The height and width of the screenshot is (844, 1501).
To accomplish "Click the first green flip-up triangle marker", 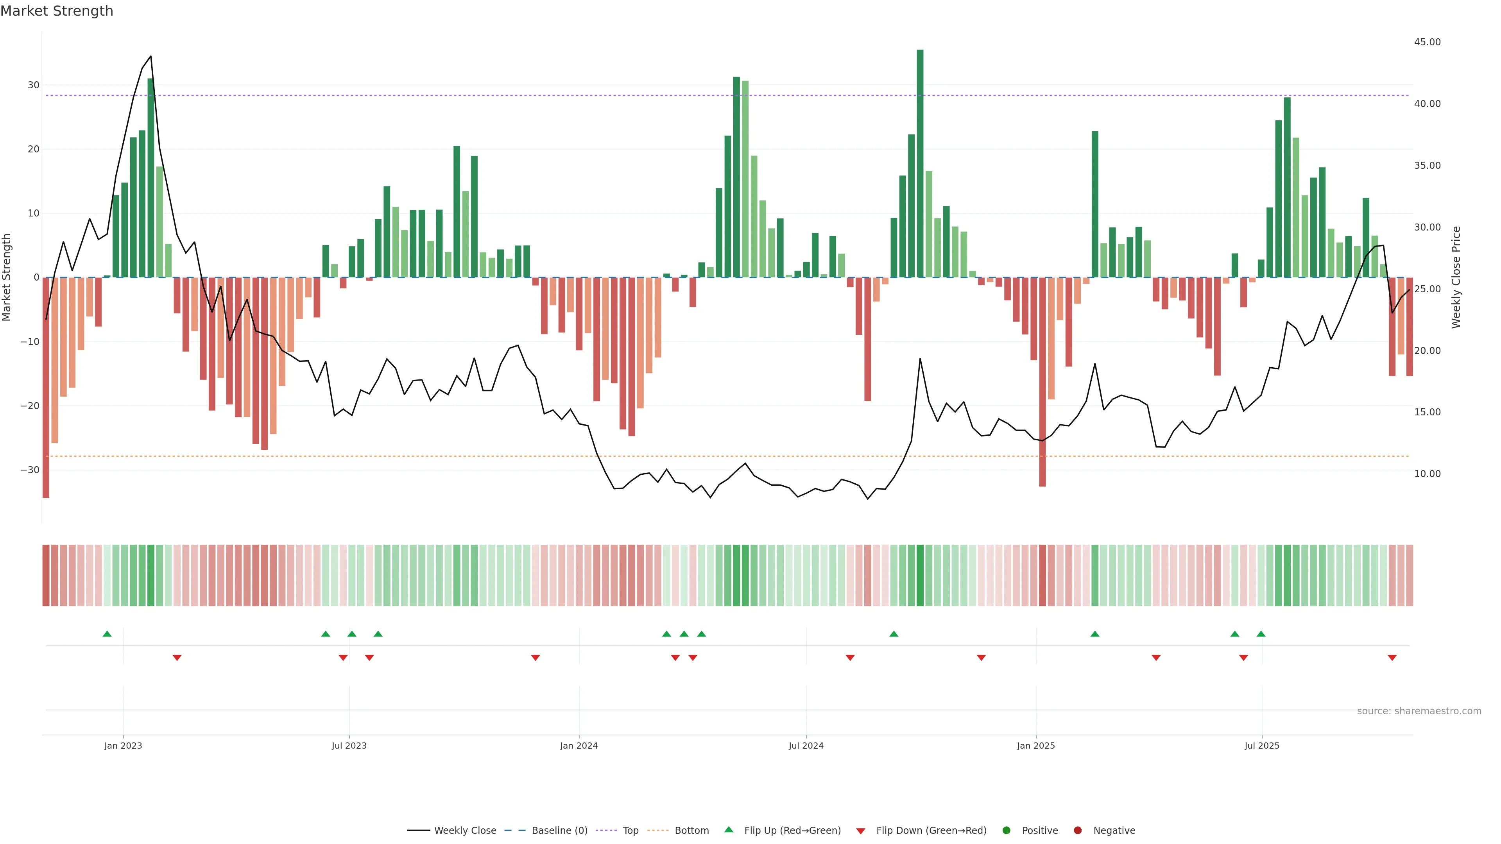I will (x=107, y=634).
